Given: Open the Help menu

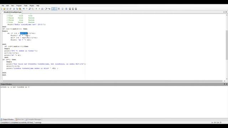Looking at the screenshot, I should click(38, 6).
